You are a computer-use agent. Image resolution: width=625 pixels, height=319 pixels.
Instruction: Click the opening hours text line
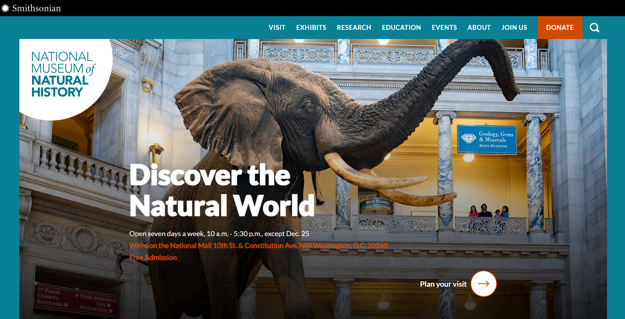click(219, 234)
